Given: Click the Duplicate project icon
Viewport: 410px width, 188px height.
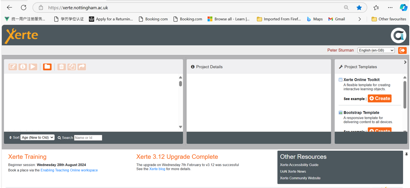Looking at the screenshot, I should tap(71, 67).
